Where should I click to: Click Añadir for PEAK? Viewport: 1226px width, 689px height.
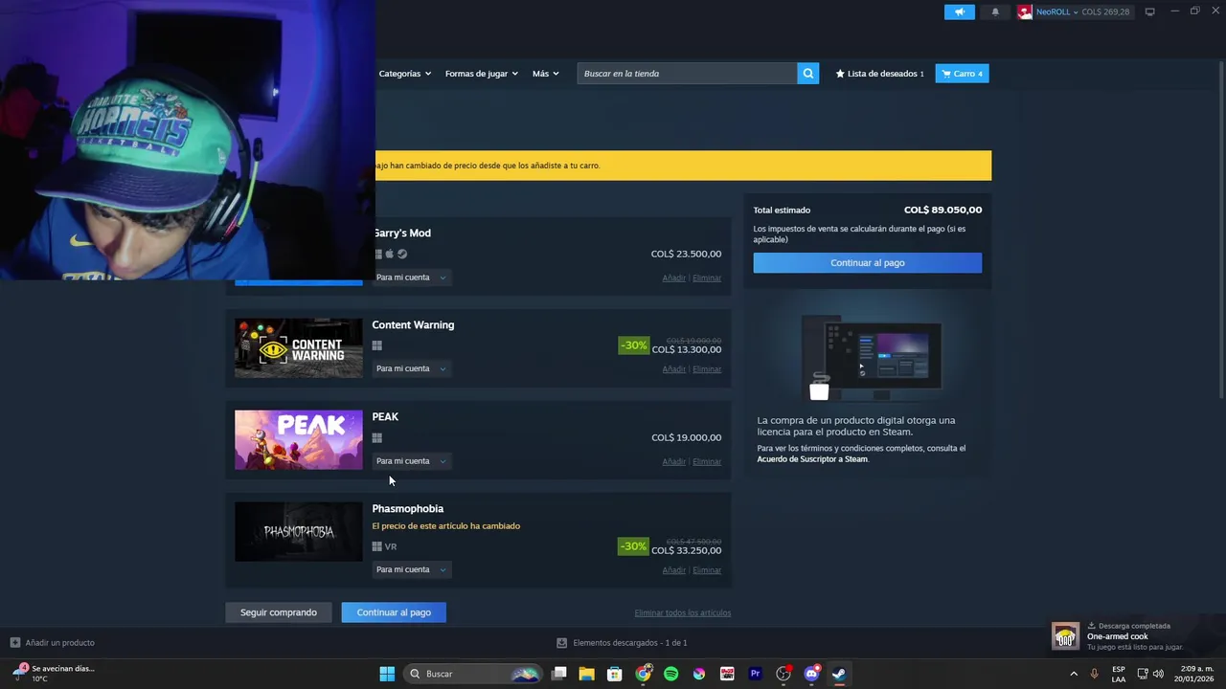[674, 462]
